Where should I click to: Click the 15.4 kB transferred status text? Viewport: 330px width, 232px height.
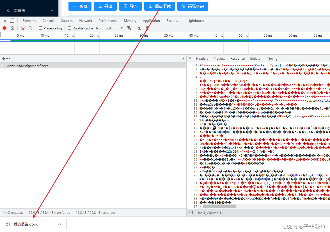coord(49,213)
